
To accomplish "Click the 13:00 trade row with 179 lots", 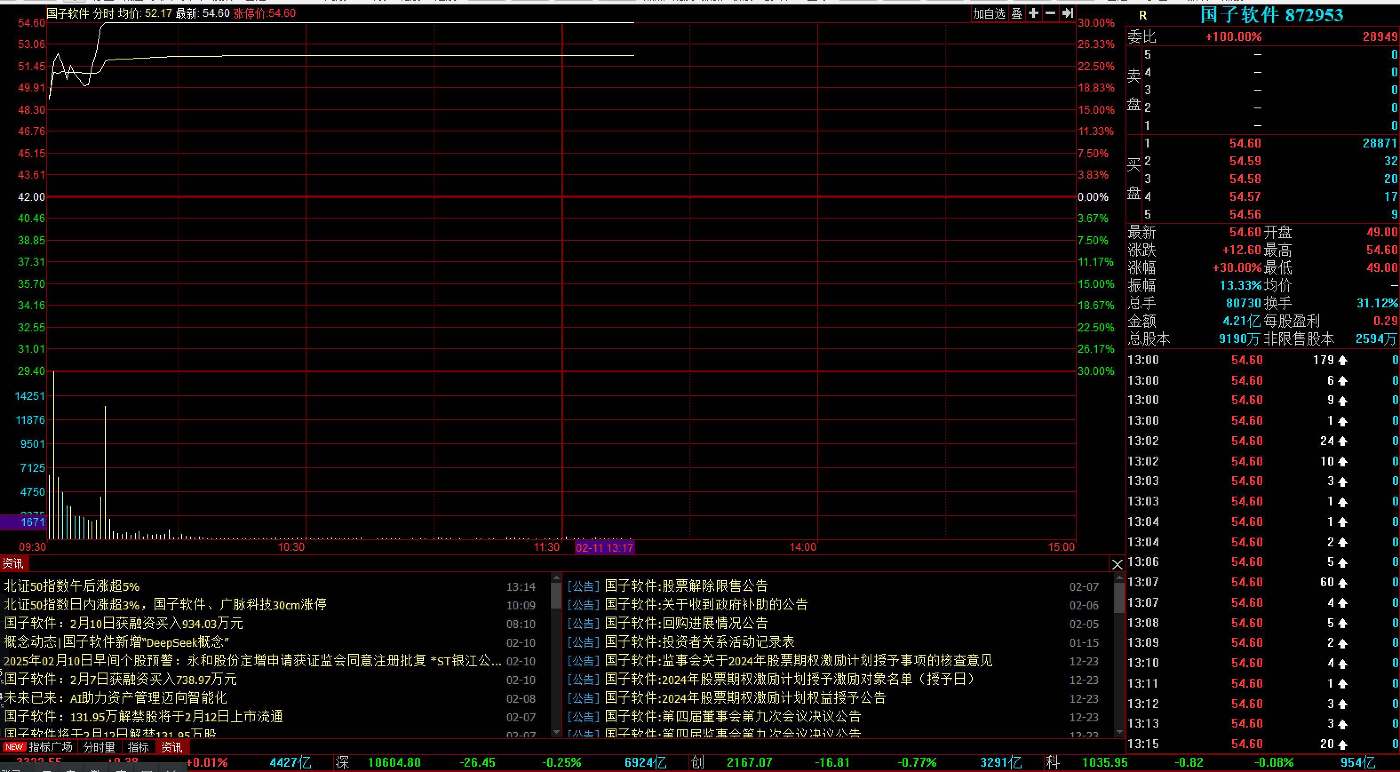I will 1263,360.
